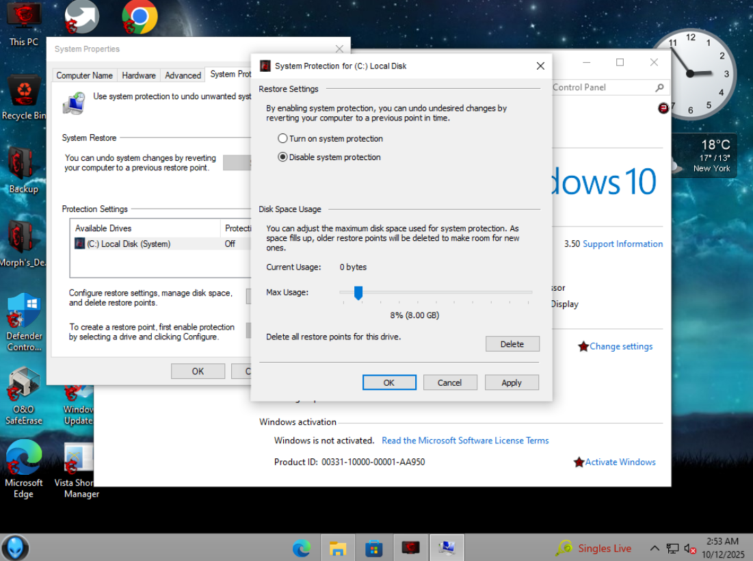Viewport: 753px width, 561px height.
Task: Cancel the System Protection dialog
Action: point(450,382)
